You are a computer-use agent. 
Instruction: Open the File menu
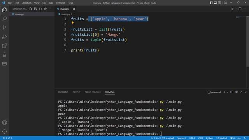point(10,3)
